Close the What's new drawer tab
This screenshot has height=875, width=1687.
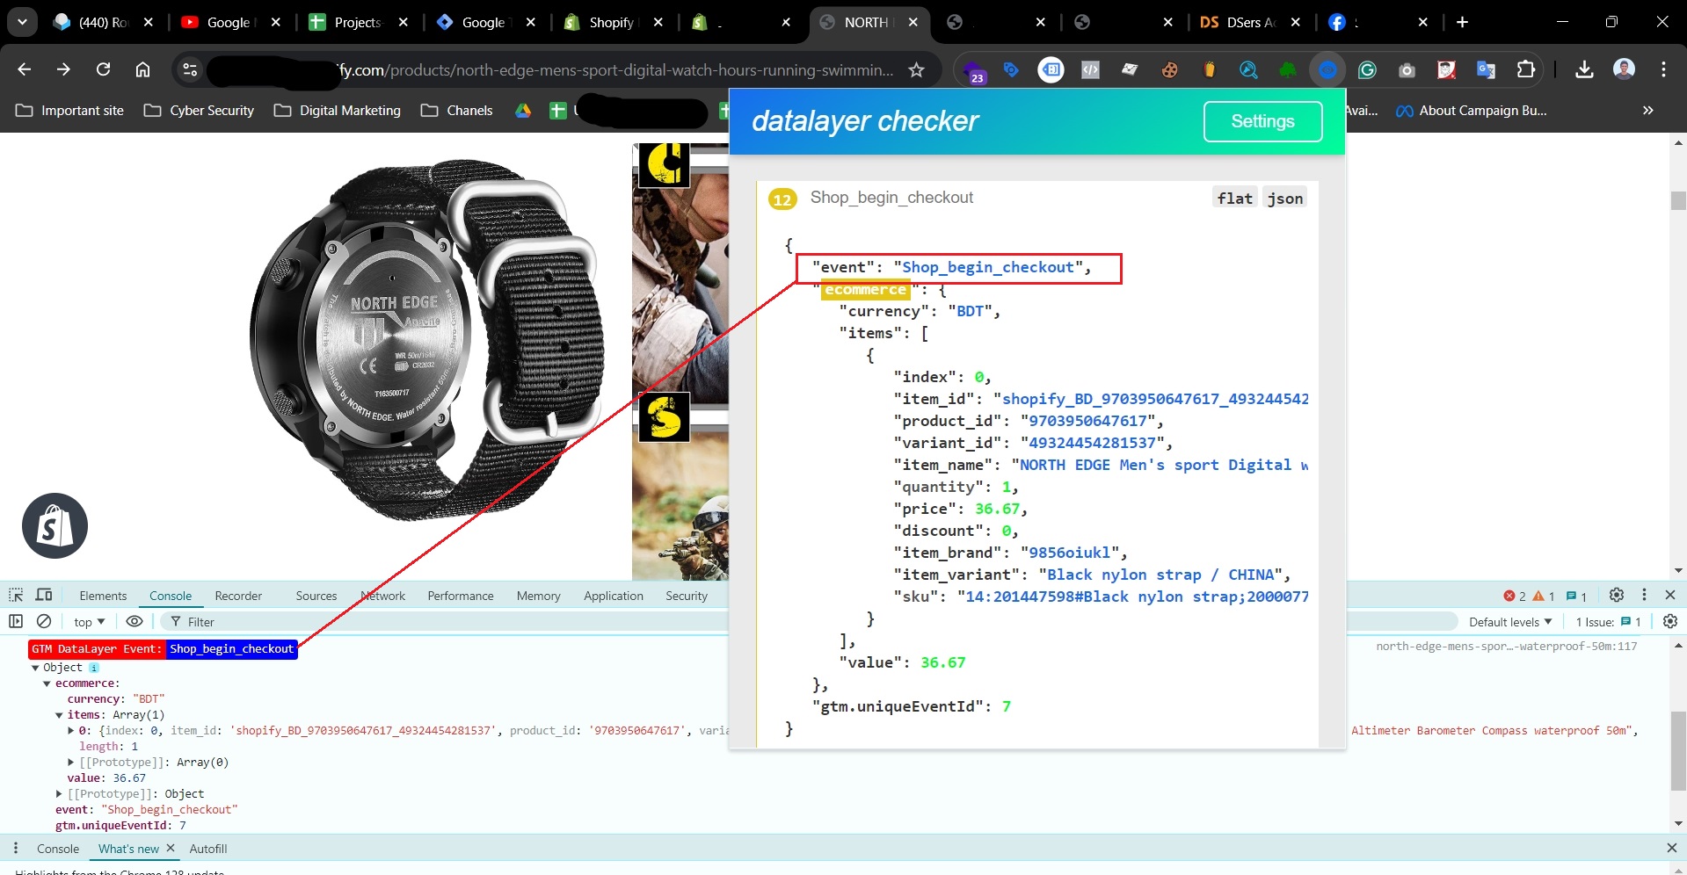171,849
